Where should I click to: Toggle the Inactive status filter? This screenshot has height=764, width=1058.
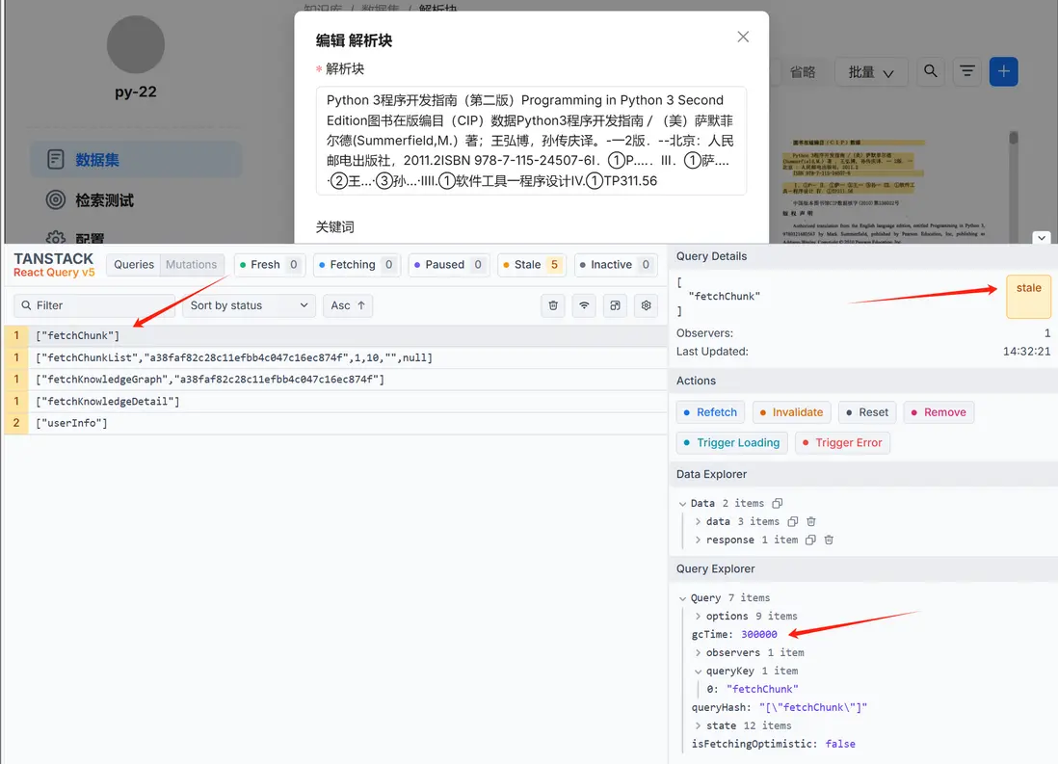pos(616,265)
